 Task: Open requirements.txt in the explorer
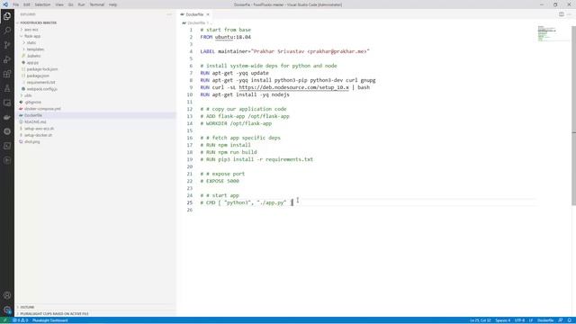(40, 82)
